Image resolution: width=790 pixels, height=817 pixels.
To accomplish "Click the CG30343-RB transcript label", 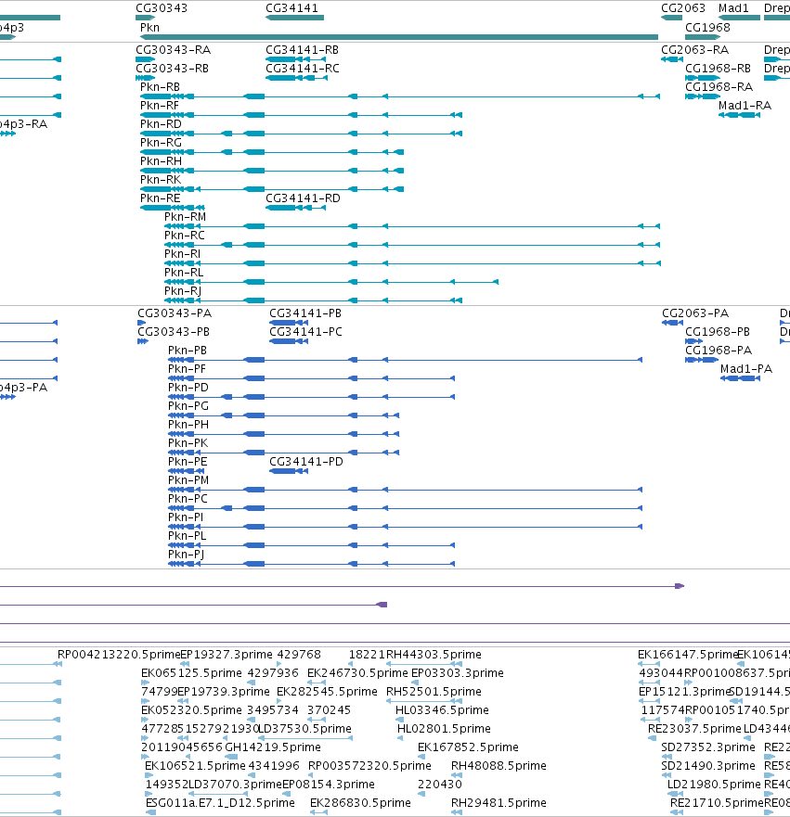I will click(x=172, y=69).
